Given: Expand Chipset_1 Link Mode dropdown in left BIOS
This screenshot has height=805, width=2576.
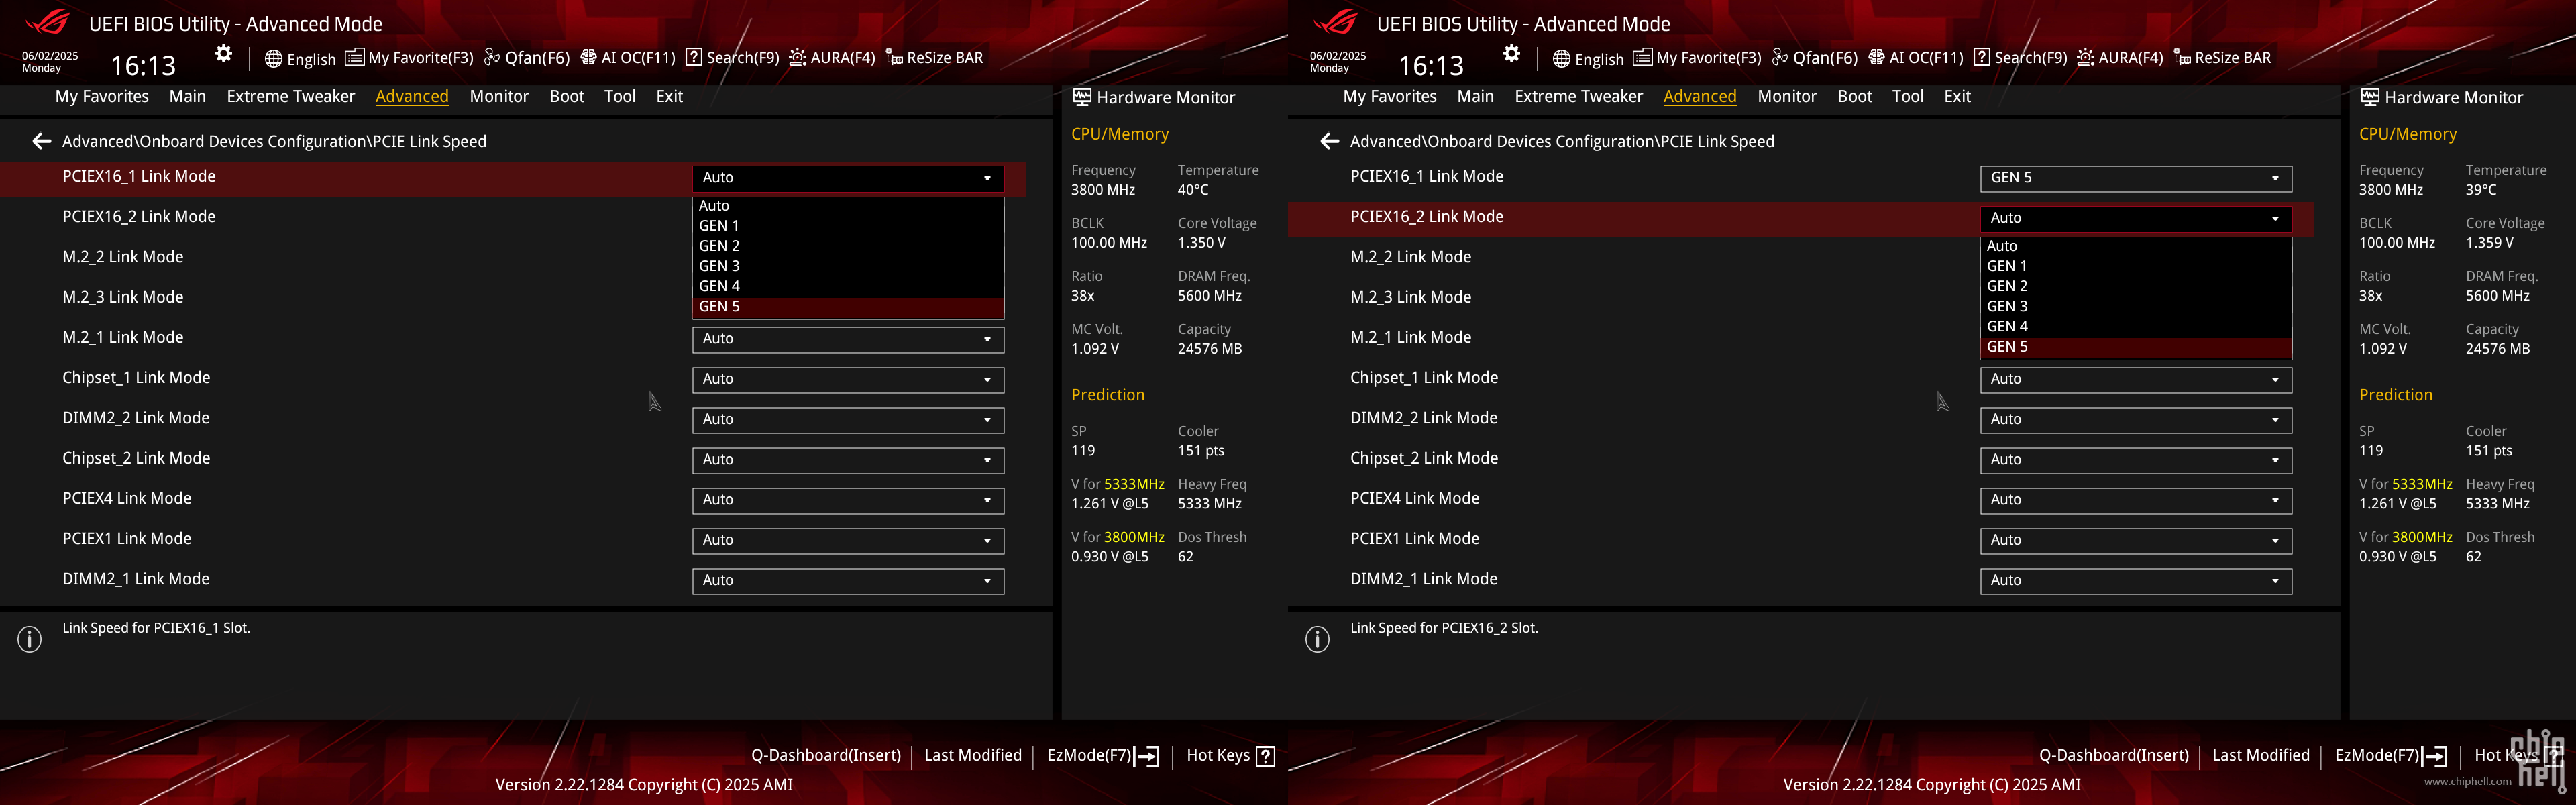Looking at the screenshot, I should click(x=848, y=379).
